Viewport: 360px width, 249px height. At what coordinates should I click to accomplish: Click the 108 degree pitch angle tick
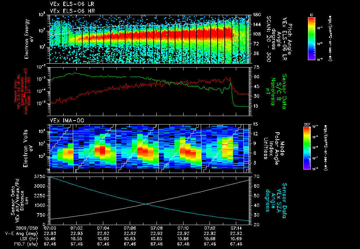[x=257, y=34]
